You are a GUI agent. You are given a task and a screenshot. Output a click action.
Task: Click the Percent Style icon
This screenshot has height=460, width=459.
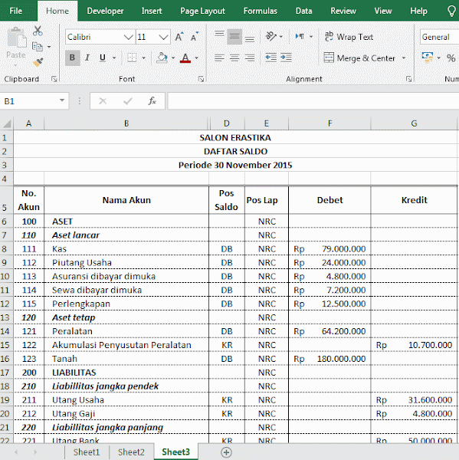coord(451,58)
